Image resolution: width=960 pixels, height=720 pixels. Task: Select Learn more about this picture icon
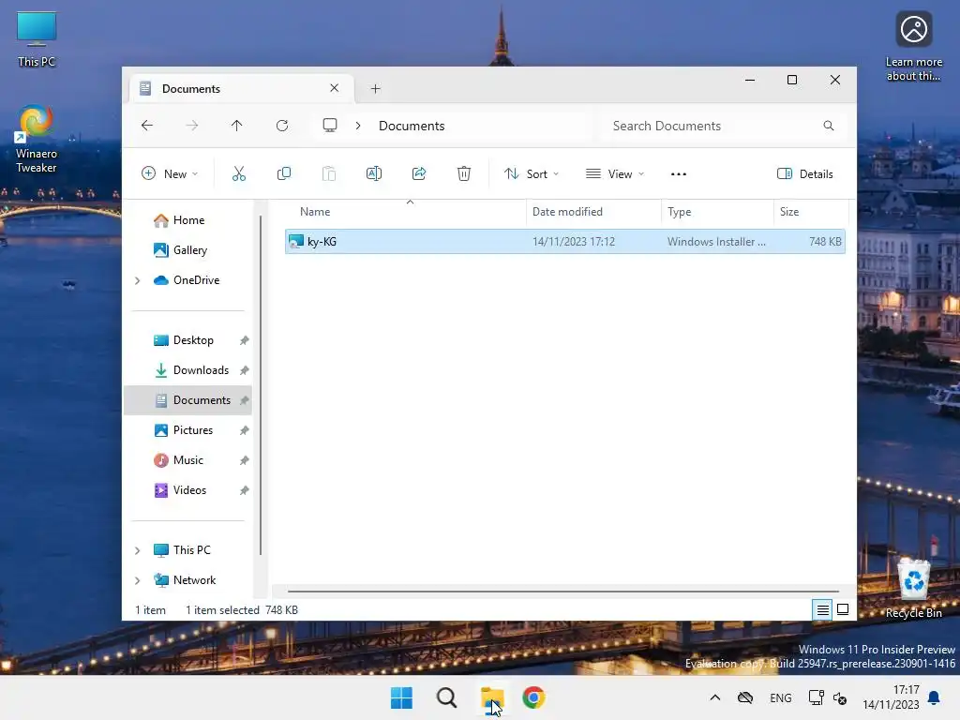913,47
